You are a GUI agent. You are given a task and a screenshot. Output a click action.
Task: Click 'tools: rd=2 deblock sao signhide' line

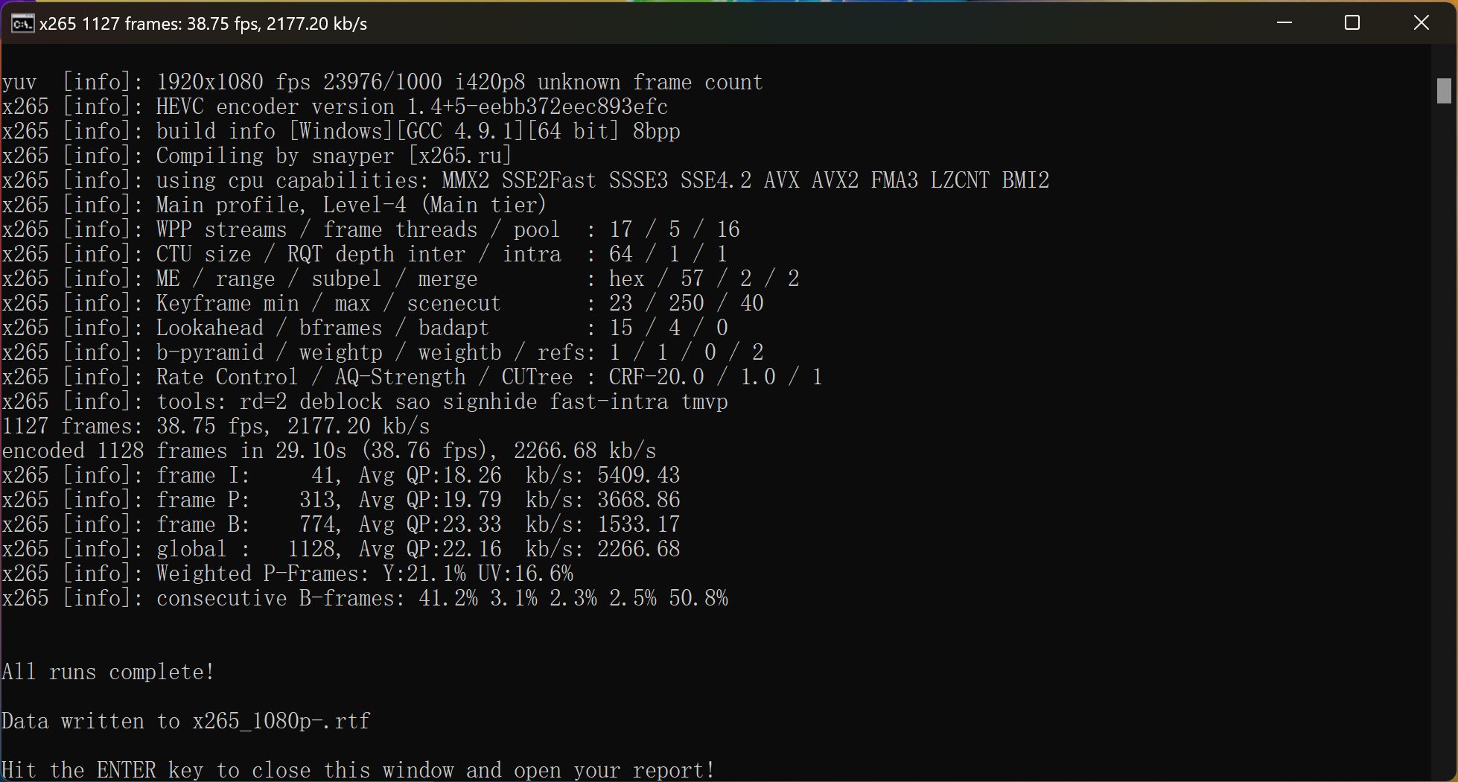pos(364,401)
